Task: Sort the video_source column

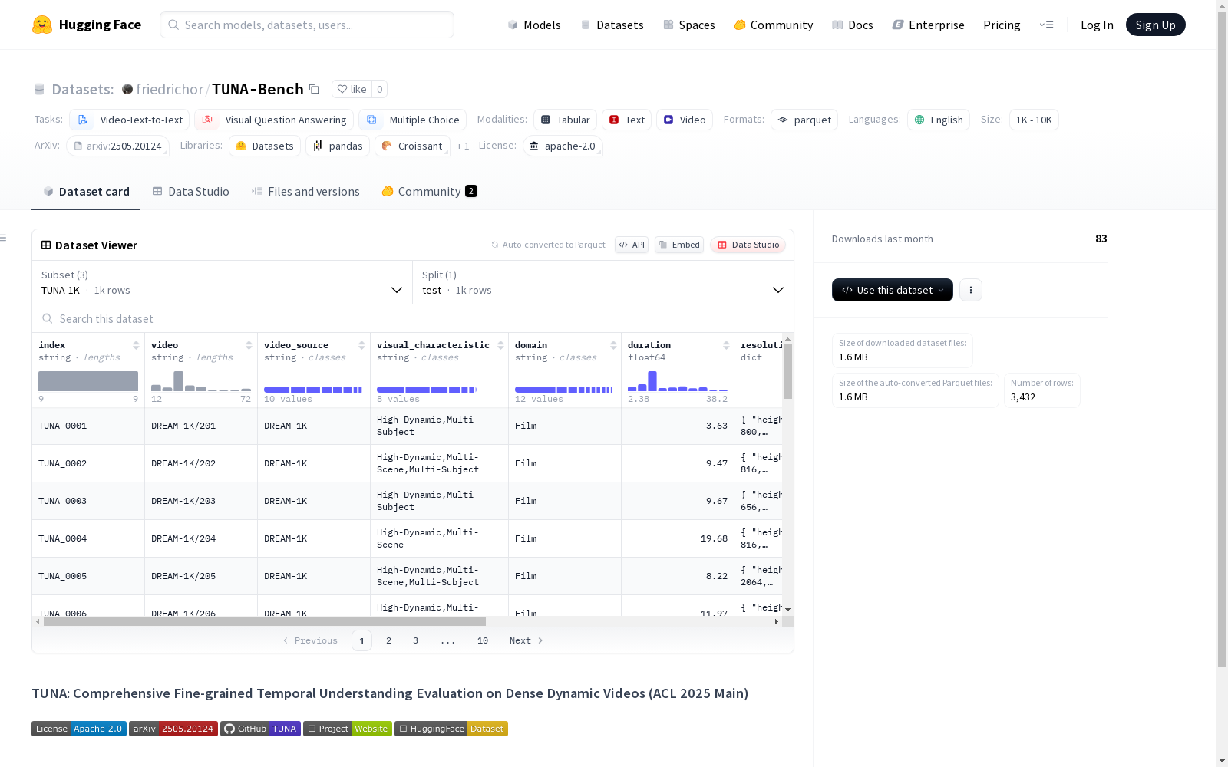Action: (361, 345)
